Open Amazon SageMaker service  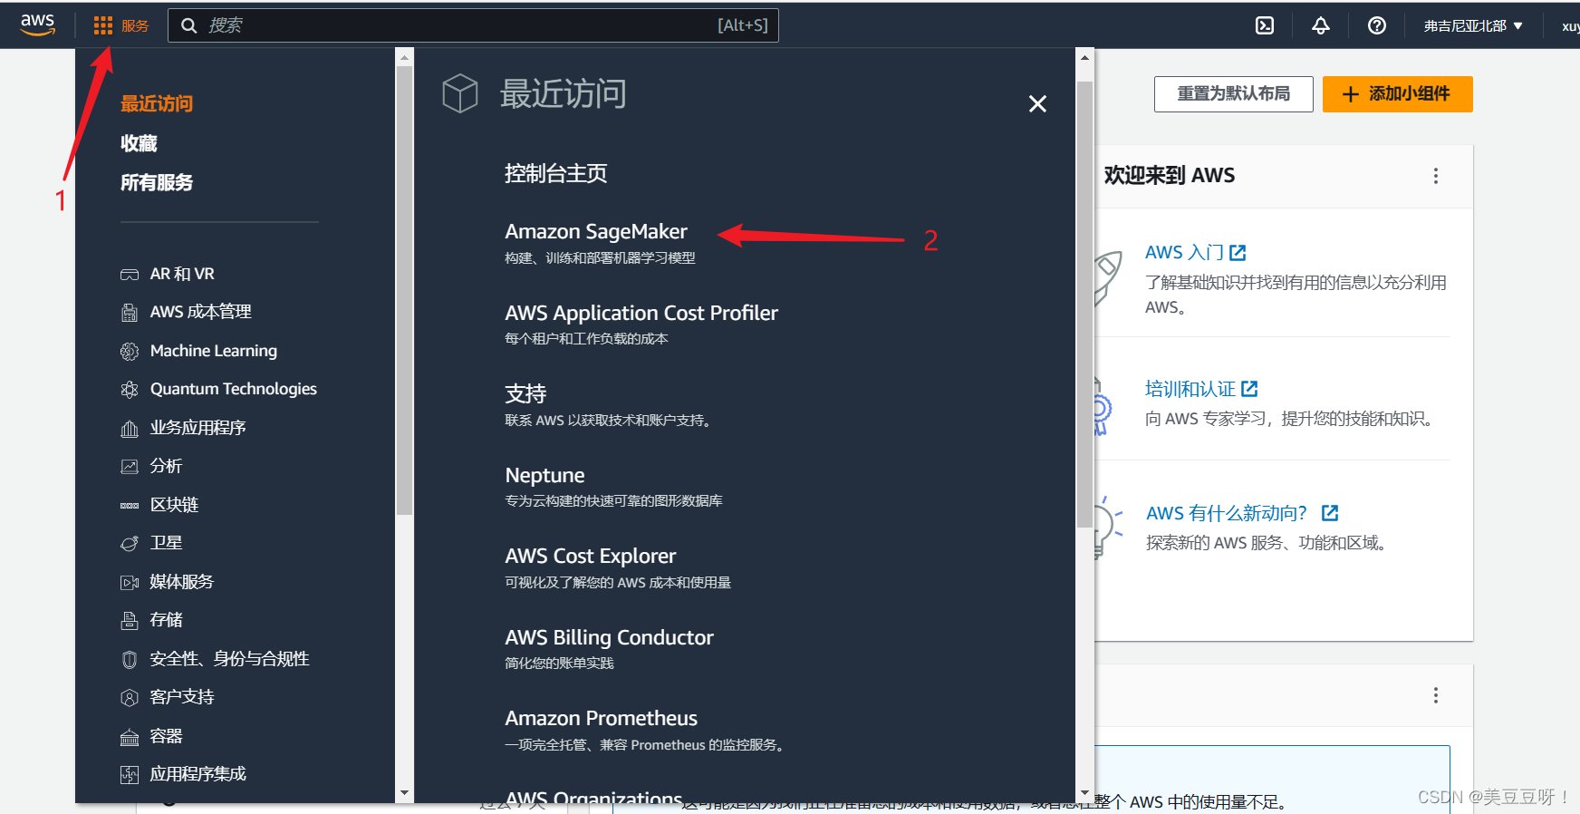596,232
